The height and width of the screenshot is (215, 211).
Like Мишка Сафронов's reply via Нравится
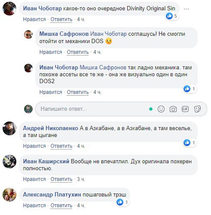click(x=51, y=52)
